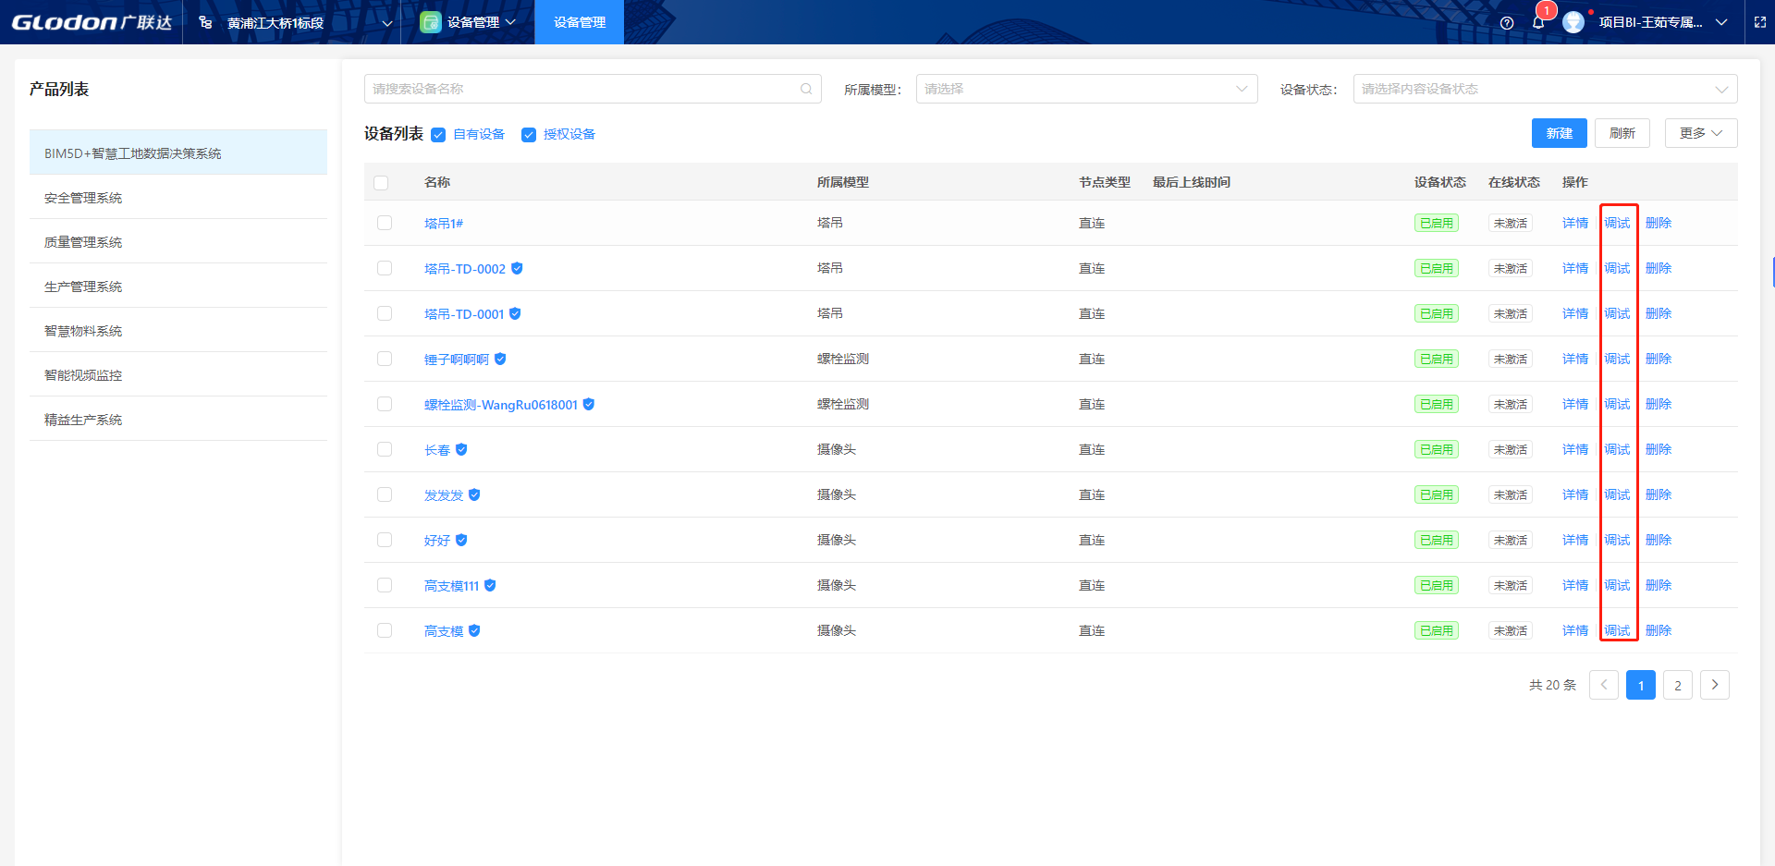Uncheck the 自有设备 checkbox

click(x=438, y=135)
